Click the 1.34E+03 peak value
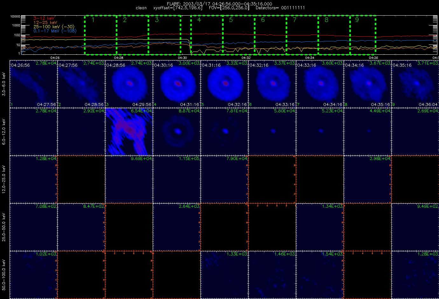The image size is (439, 299). pyautogui.click(x=332, y=206)
